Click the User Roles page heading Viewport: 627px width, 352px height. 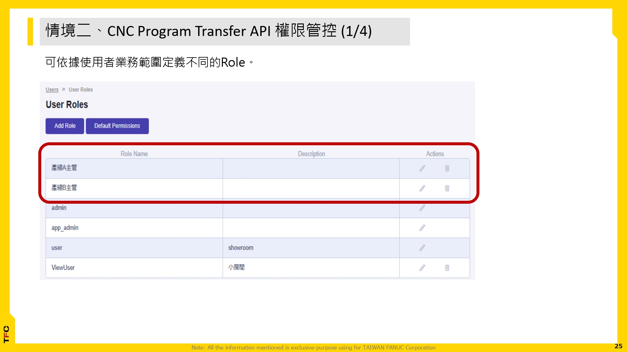click(x=67, y=105)
